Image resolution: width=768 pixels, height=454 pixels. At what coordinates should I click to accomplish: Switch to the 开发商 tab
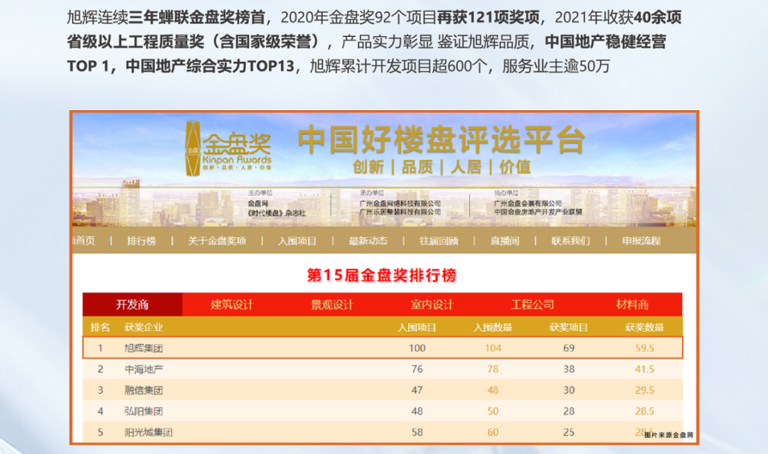pos(132,305)
